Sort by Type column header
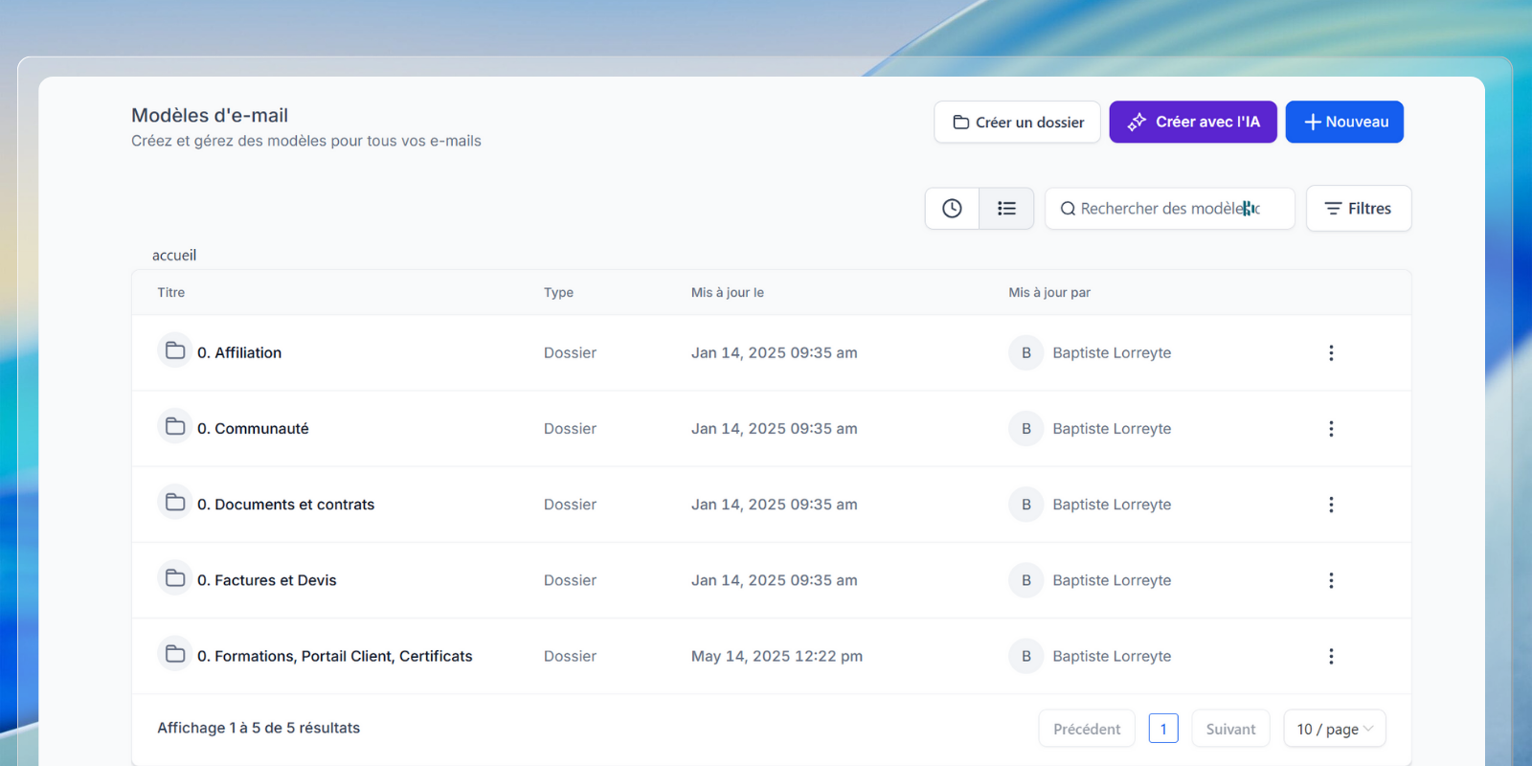1532x766 pixels. pos(558,292)
